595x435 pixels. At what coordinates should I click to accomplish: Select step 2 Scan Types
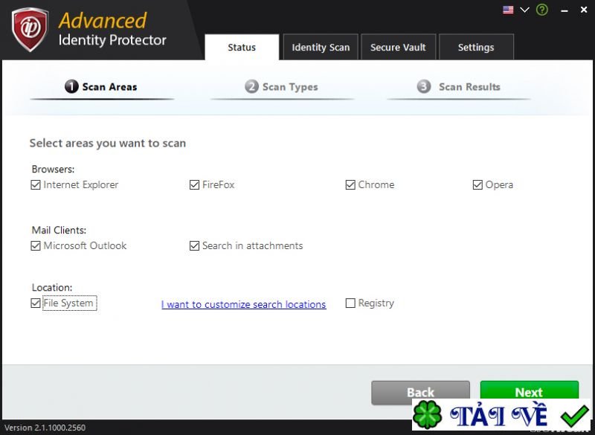click(281, 87)
